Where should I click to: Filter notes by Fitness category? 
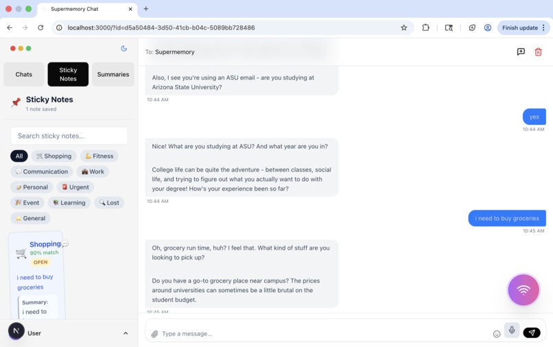click(x=99, y=156)
